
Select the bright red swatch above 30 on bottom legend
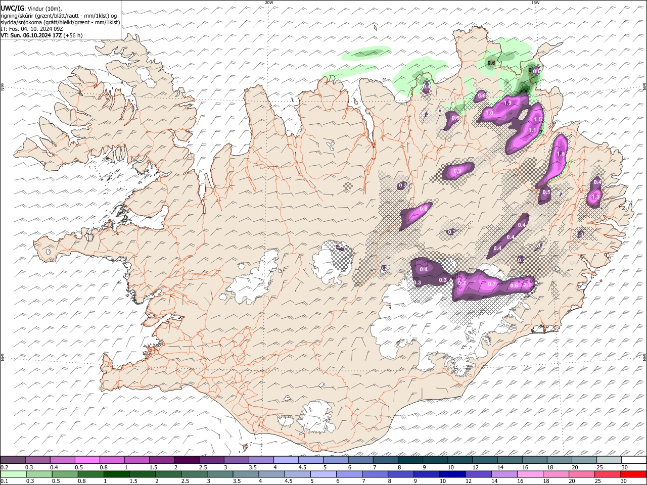633,474
